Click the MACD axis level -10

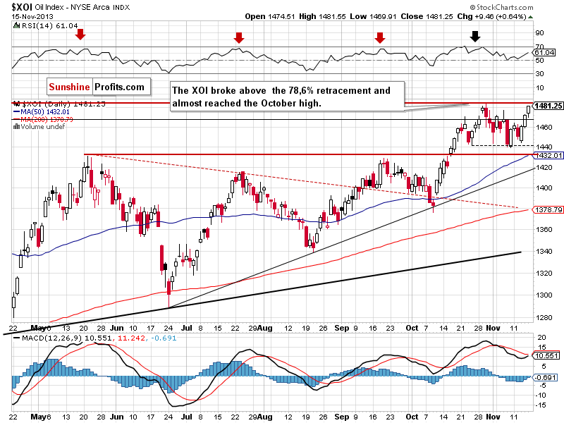coord(540,396)
